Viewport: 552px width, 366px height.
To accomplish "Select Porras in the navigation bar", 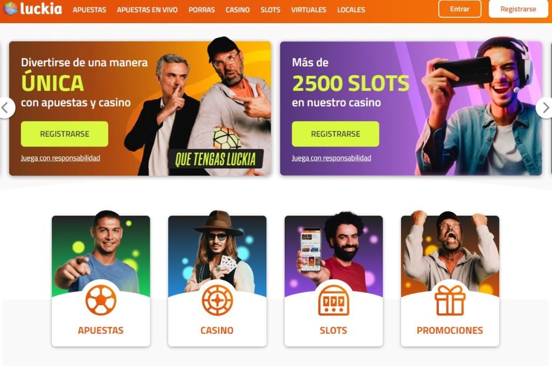I will tap(202, 10).
